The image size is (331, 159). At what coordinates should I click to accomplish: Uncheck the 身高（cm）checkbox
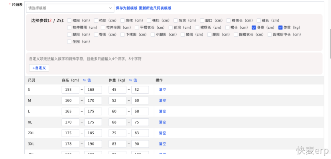click(254, 27)
